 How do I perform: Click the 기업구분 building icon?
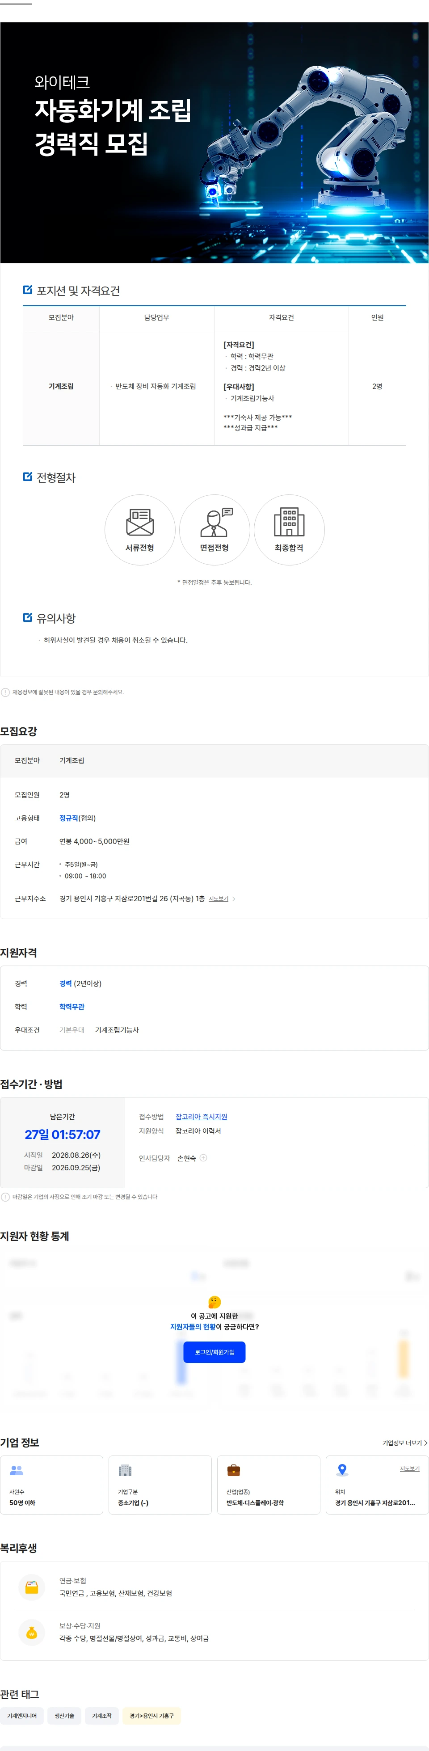(125, 1469)
